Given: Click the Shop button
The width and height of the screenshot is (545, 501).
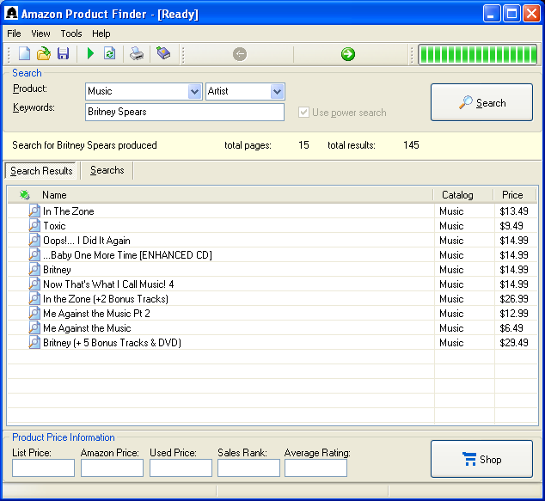Looking at the screenshot, I should pyautogui.click(x=481, y=459).
